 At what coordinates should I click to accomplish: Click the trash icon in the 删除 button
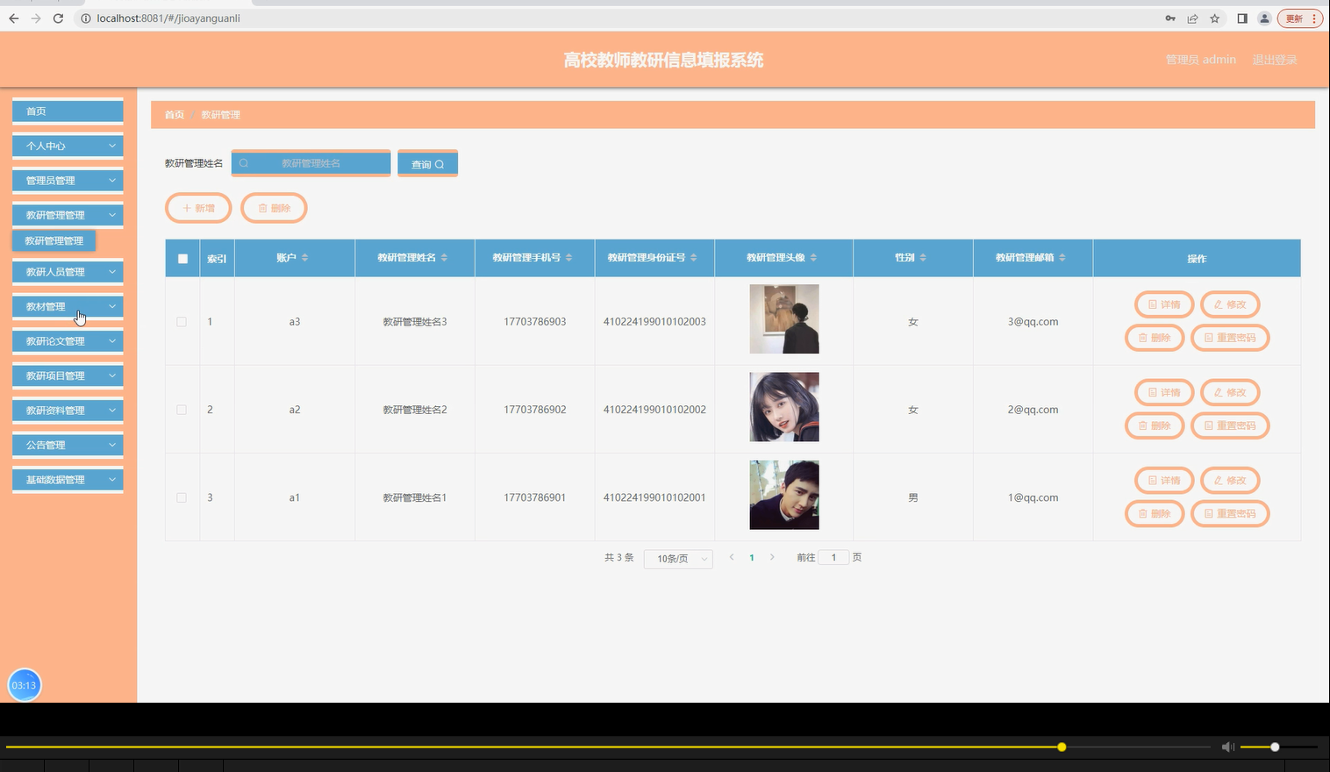tap(263, 208)
